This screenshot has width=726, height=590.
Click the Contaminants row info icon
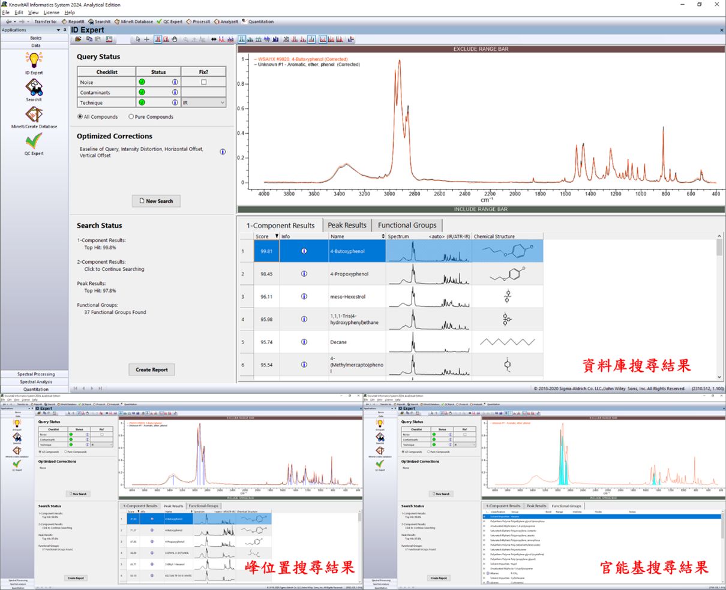175,92
